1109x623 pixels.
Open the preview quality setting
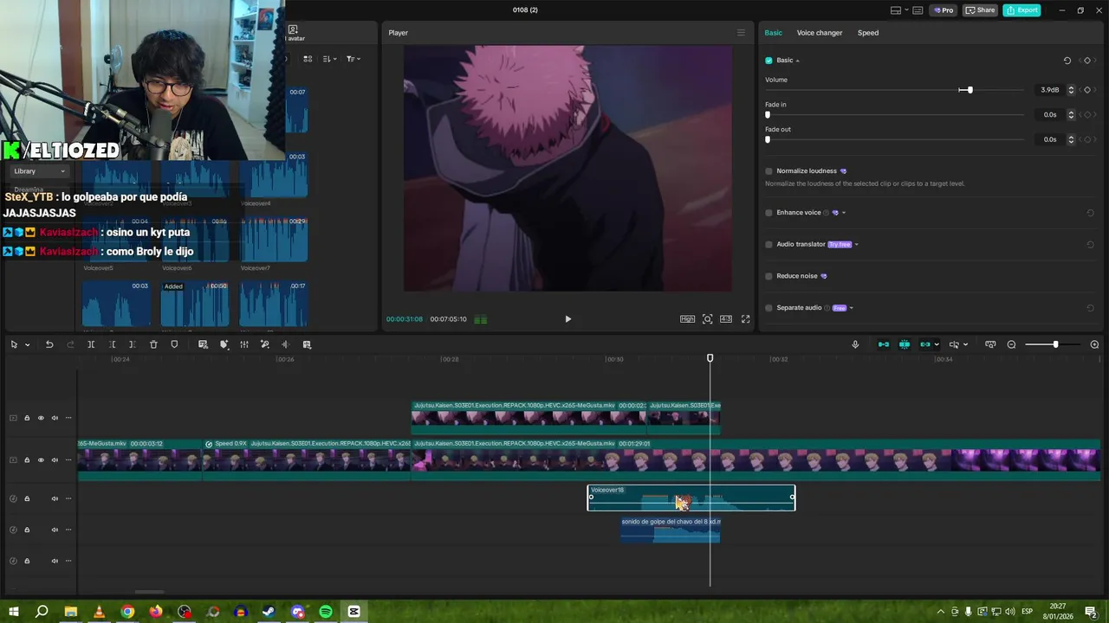click(x=687, y=319)
